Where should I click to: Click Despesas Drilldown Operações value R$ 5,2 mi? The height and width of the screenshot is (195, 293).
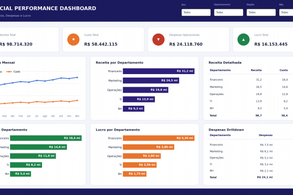pyautogui.click(x=266, y=158)
